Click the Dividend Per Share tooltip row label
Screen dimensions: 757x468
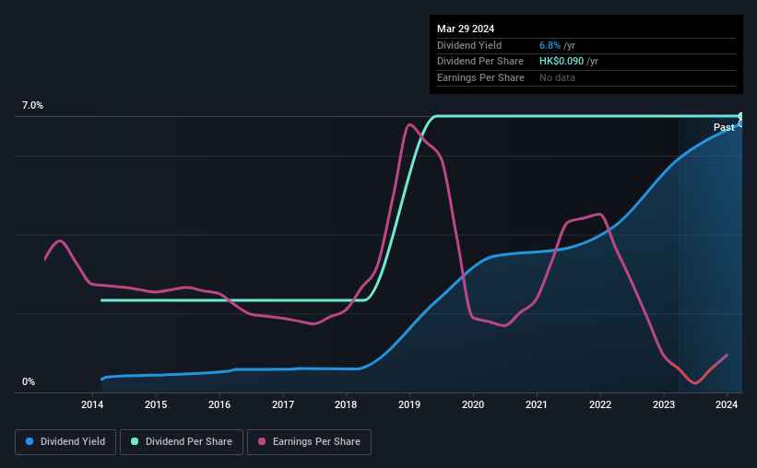[x=479, y=62]
